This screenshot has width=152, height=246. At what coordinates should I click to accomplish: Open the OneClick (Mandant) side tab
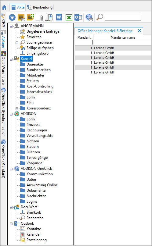tap(3, 159)
